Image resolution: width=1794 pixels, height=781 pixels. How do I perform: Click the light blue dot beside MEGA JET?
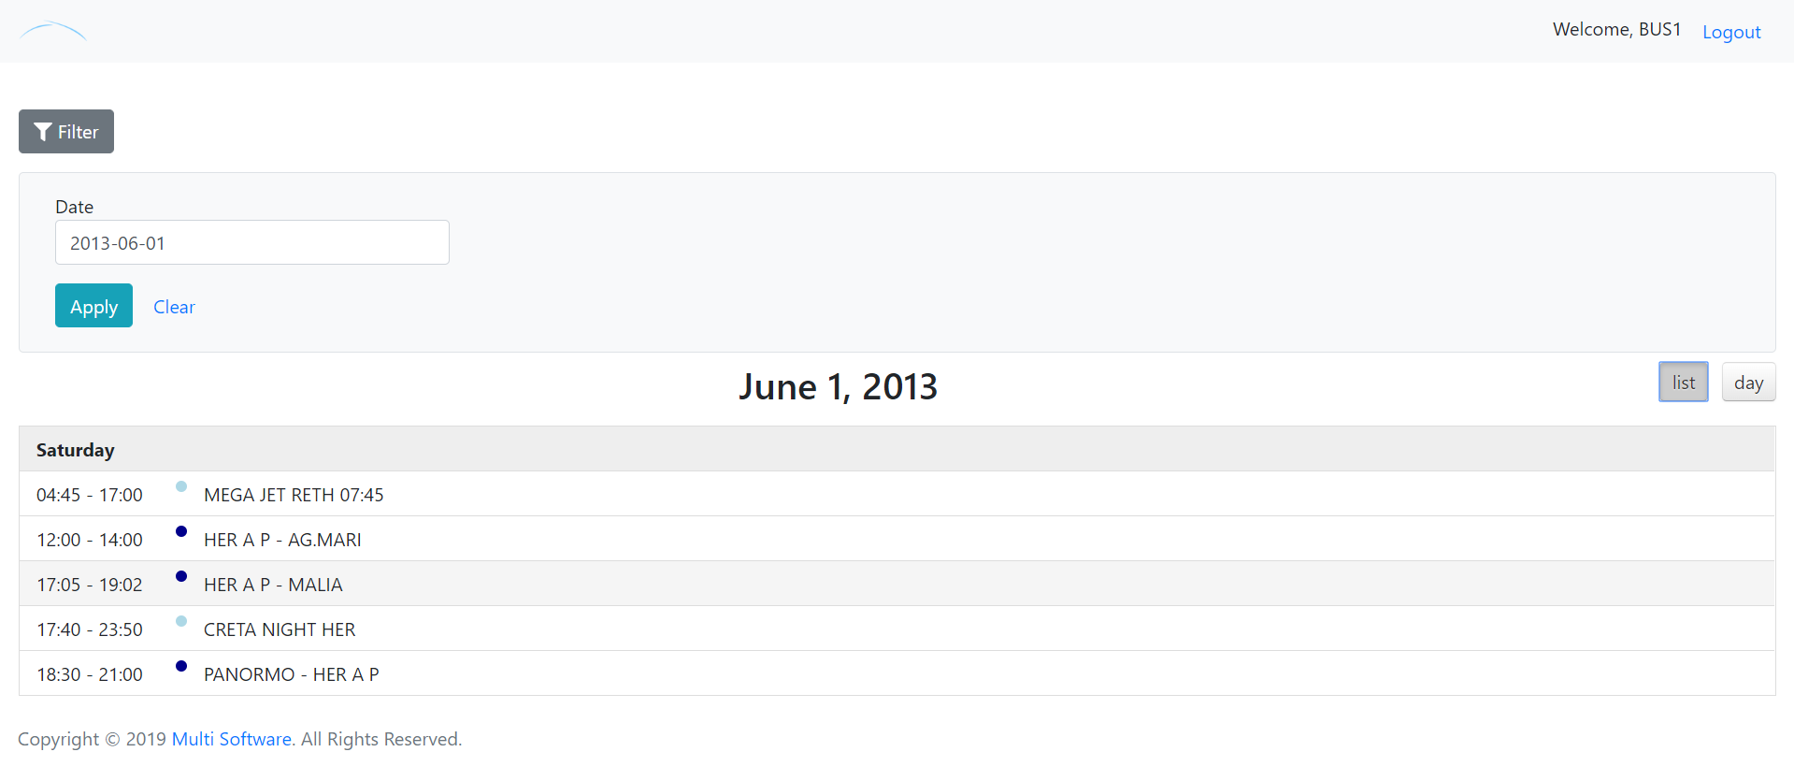click(x=181, y=486)
